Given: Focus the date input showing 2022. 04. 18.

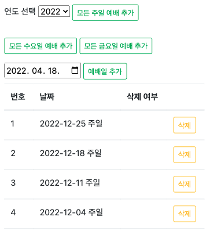Looking at the screenshot, I should pyautogui.click(x=42, y=70).
